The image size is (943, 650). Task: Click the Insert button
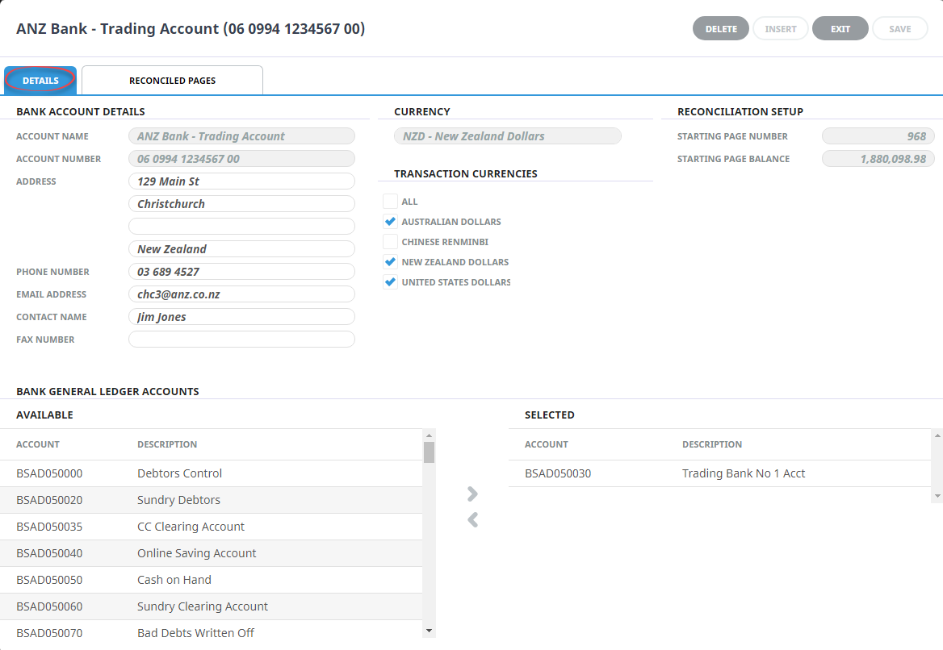(780, 29)
